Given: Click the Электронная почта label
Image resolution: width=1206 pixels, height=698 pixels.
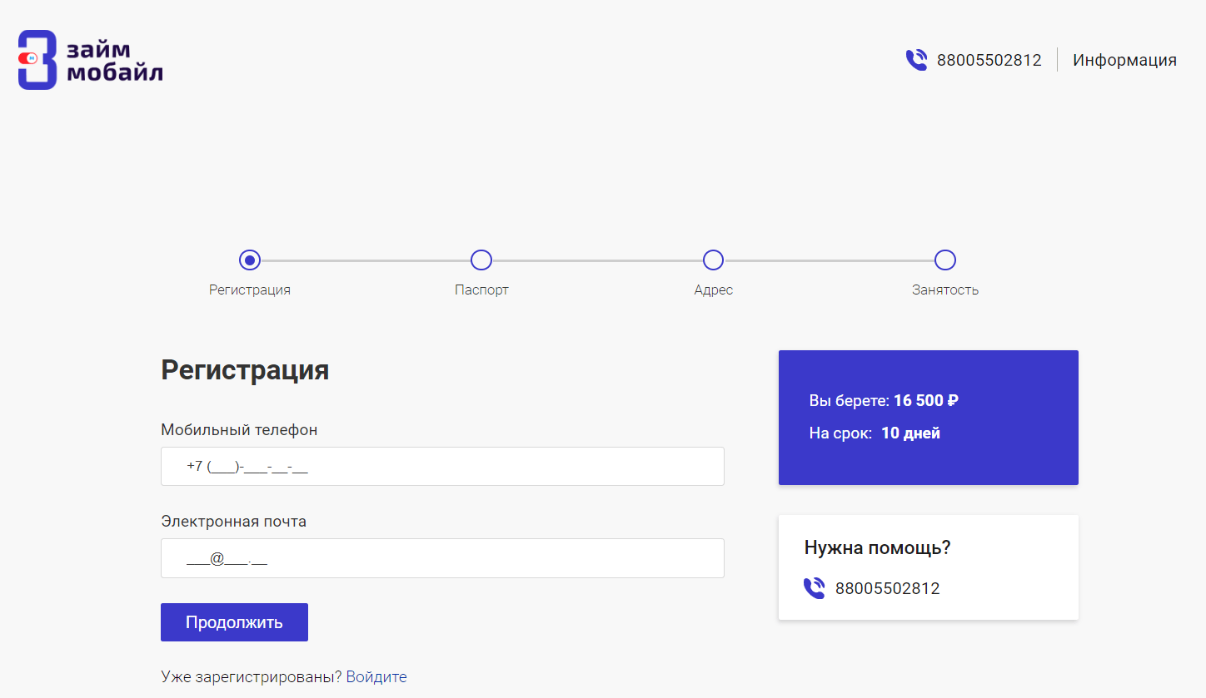Looking at the screenshot, I should click(x=233, y=522).
